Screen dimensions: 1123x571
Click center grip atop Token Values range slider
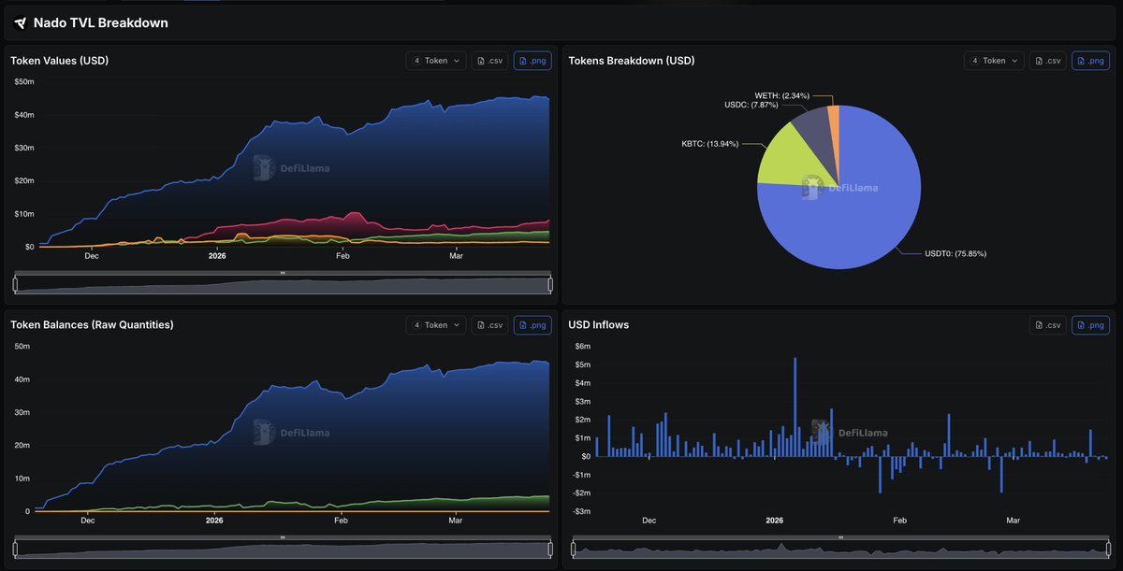coord(283,273)
